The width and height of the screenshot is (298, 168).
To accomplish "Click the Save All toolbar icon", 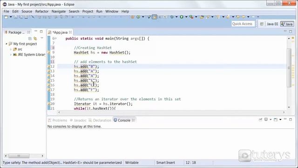I will tap(21, 17).
